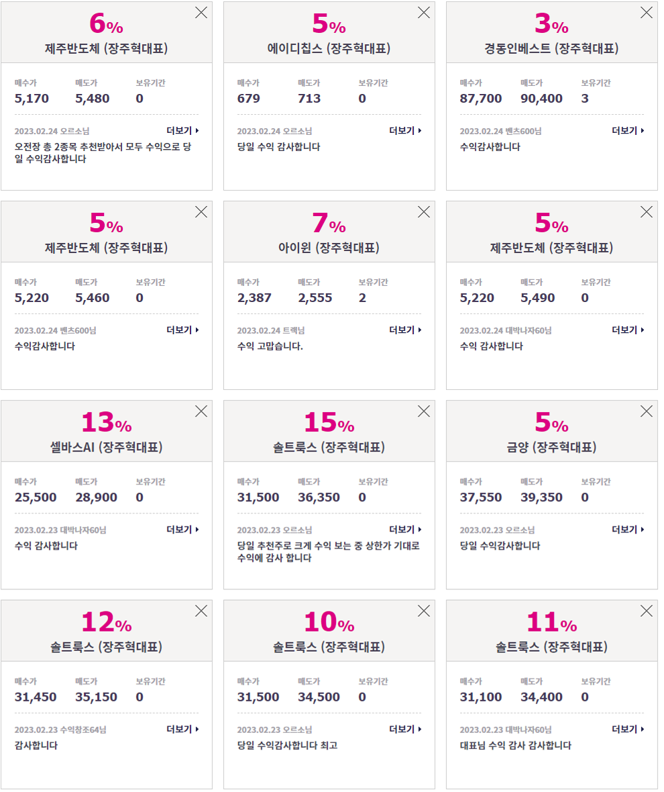The image size is (664, 792).
Task: Close the 10% 솔트룩스 card
Action: 424,611
